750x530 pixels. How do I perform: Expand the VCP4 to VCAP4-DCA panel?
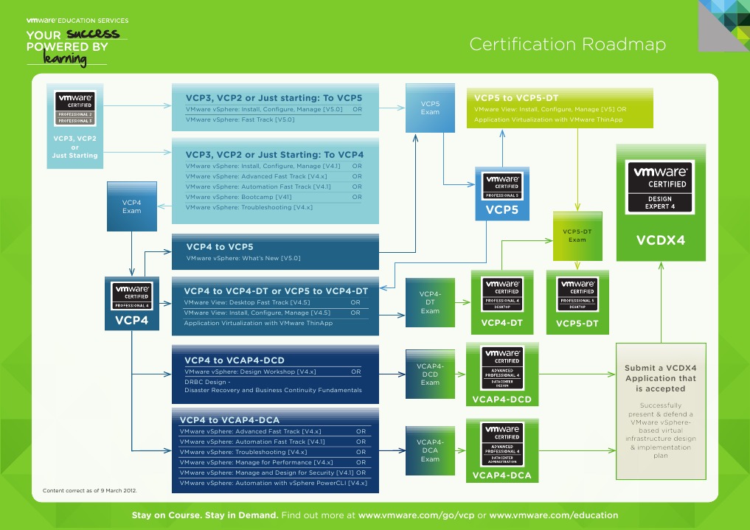[x=274, y=450]
